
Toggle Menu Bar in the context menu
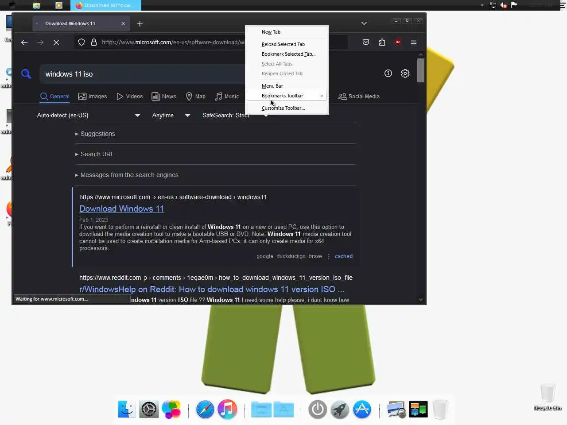[287, 86]
